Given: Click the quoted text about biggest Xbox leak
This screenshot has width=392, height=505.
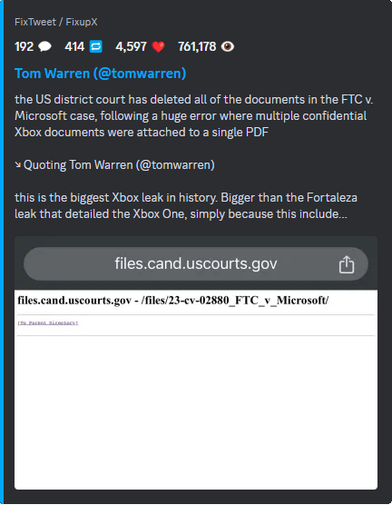Looking at the screenshot, I should point(186,205).
